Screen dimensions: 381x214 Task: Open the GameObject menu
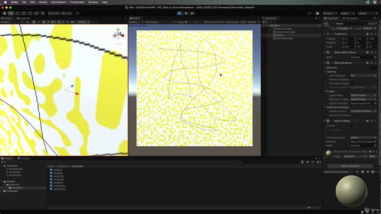click(x=58, y=2)
